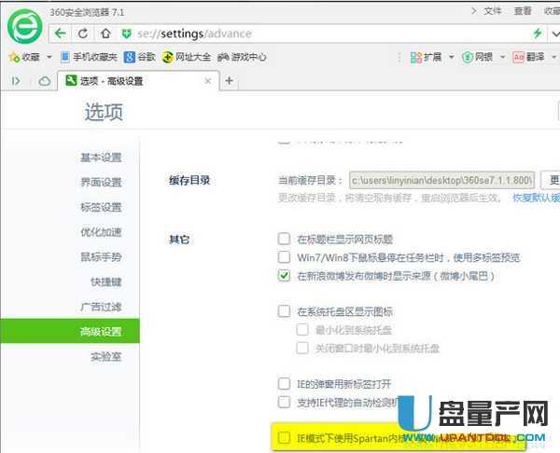Screen dimensions: 560x453
Task: Click the cache directory path field
Action: tap(443, 180)
